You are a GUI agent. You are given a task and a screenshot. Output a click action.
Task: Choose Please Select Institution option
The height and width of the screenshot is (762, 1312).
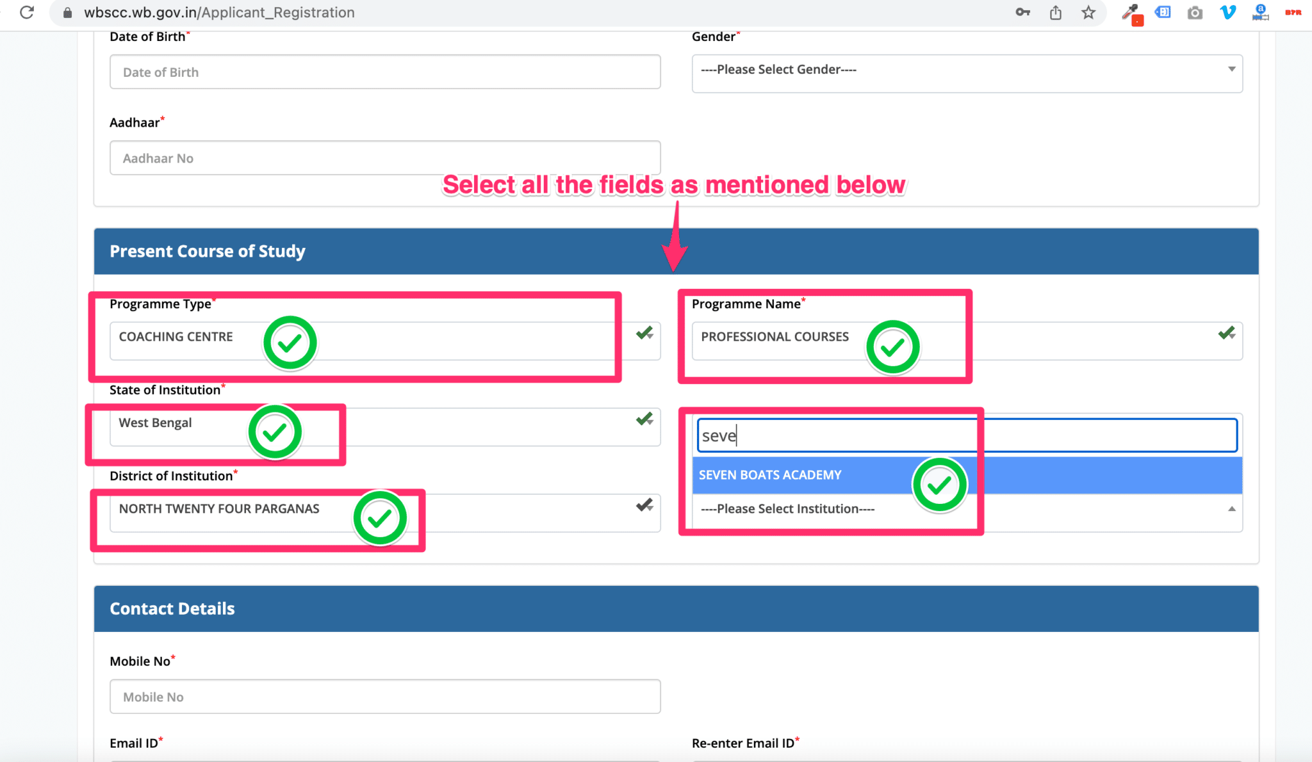pyautogui.click(x=788, y=509)
